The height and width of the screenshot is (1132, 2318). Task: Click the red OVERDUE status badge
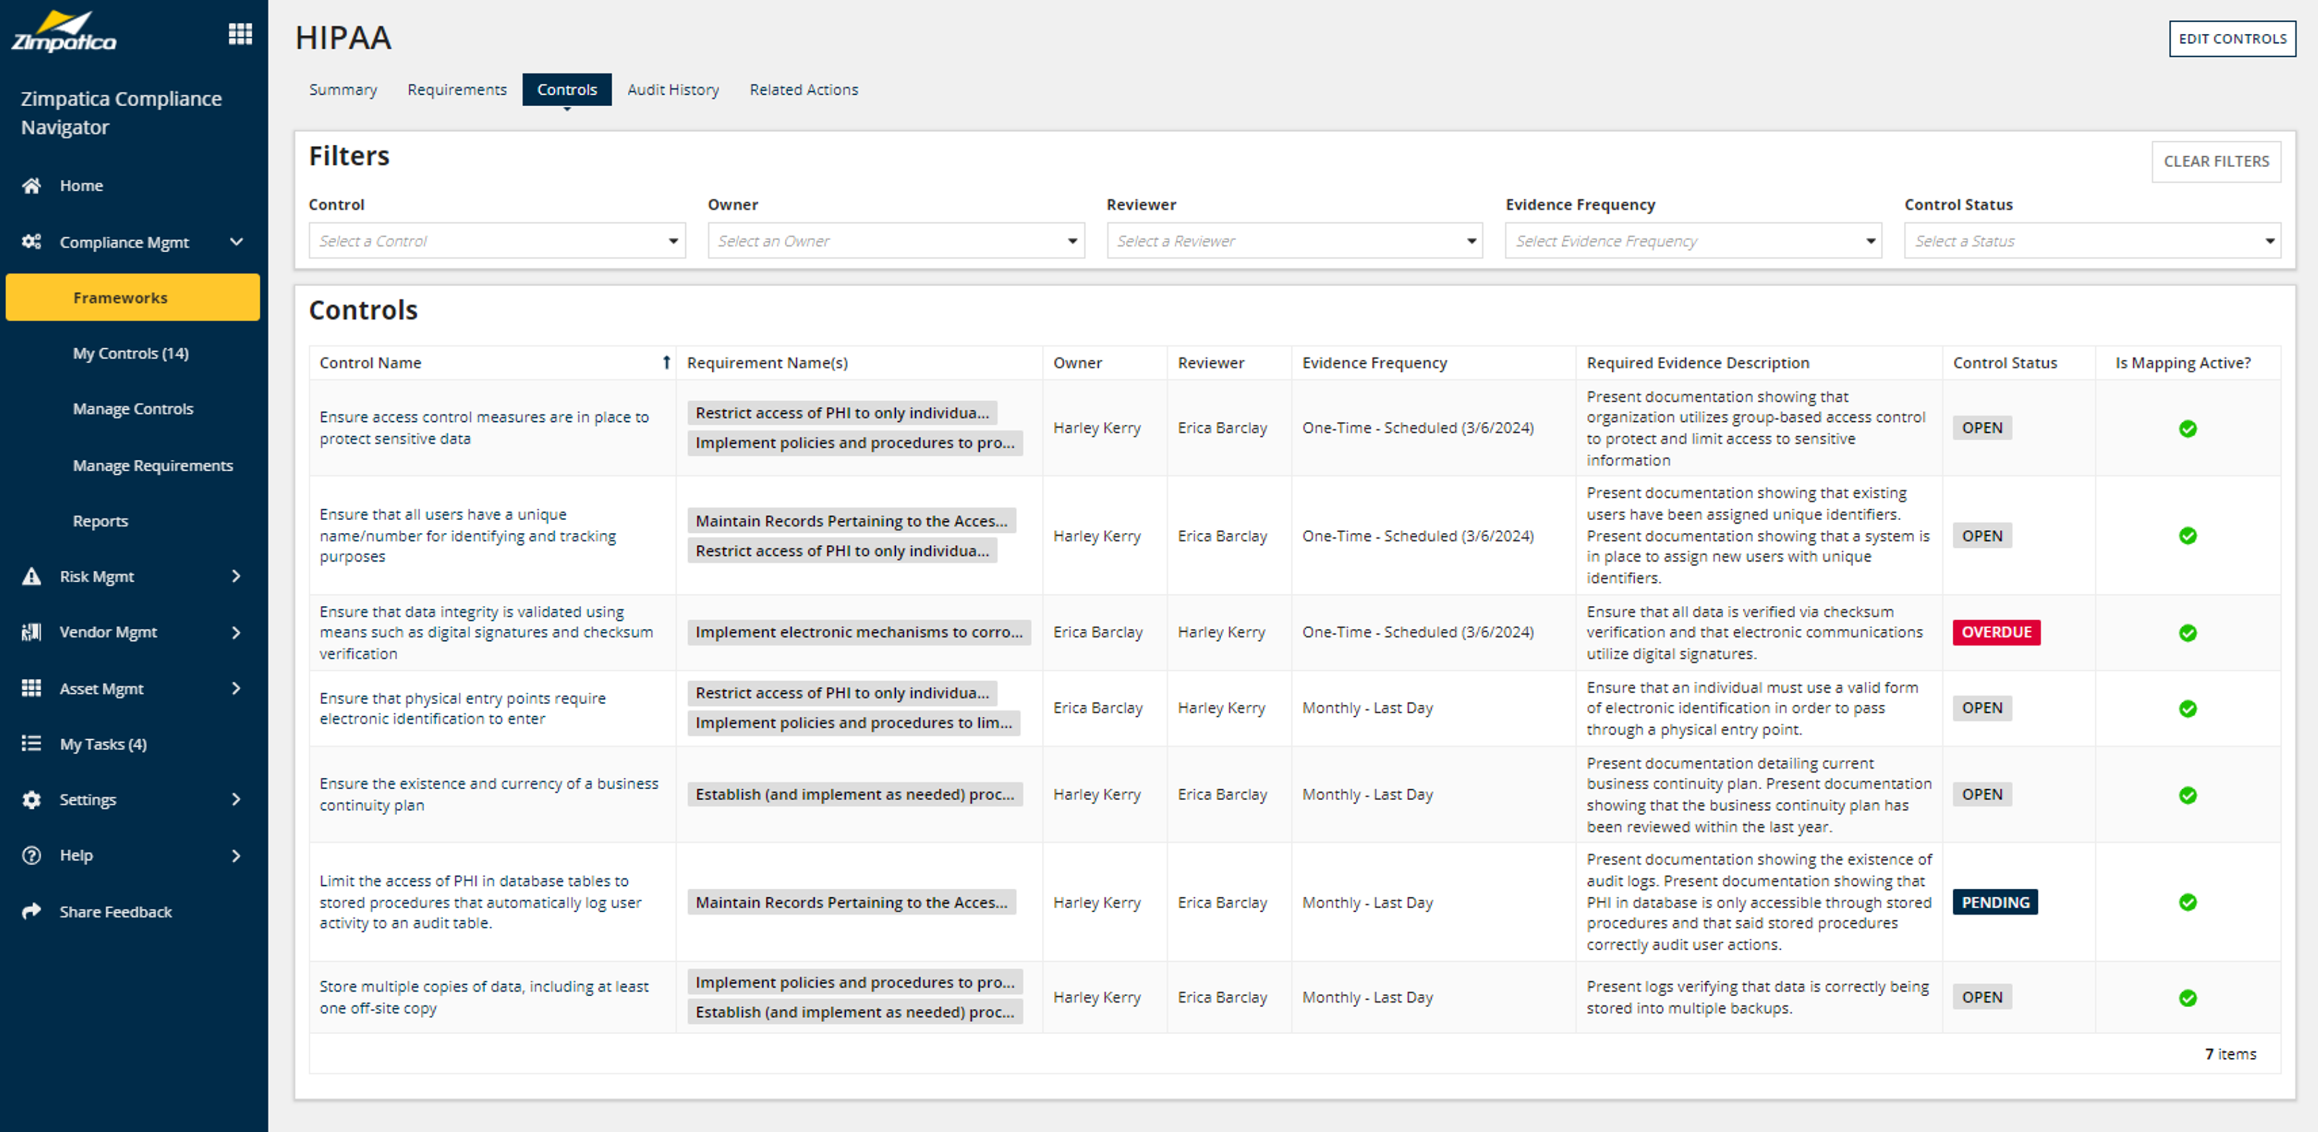point(1996,632)
